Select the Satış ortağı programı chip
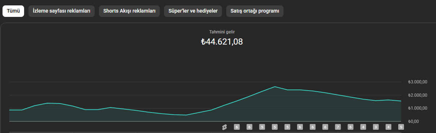This screenshot has height=133, width=436. [255, 11]
